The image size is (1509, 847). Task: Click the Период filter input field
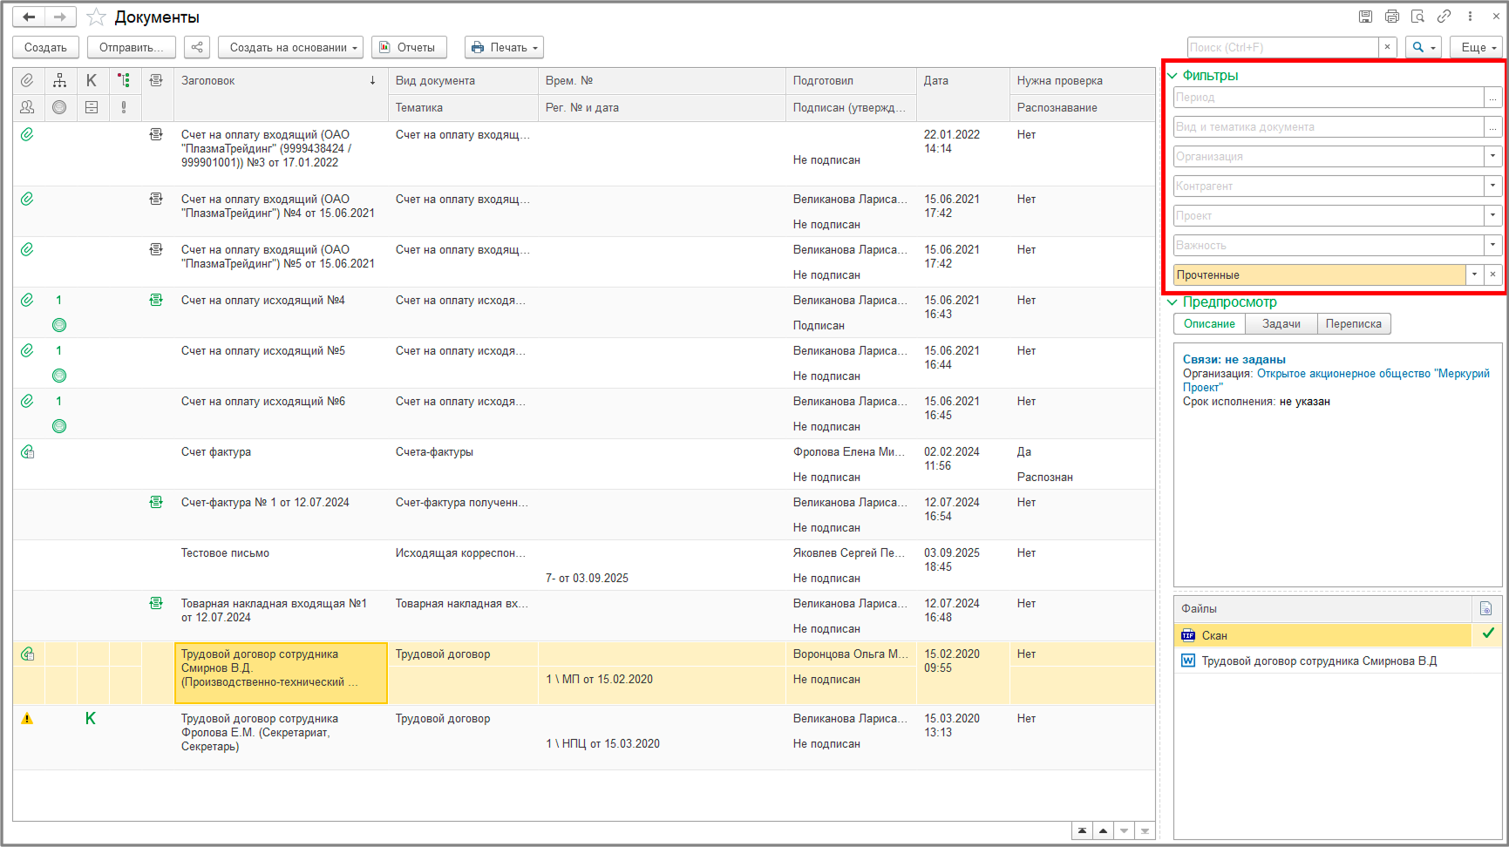click(1329, 97)
